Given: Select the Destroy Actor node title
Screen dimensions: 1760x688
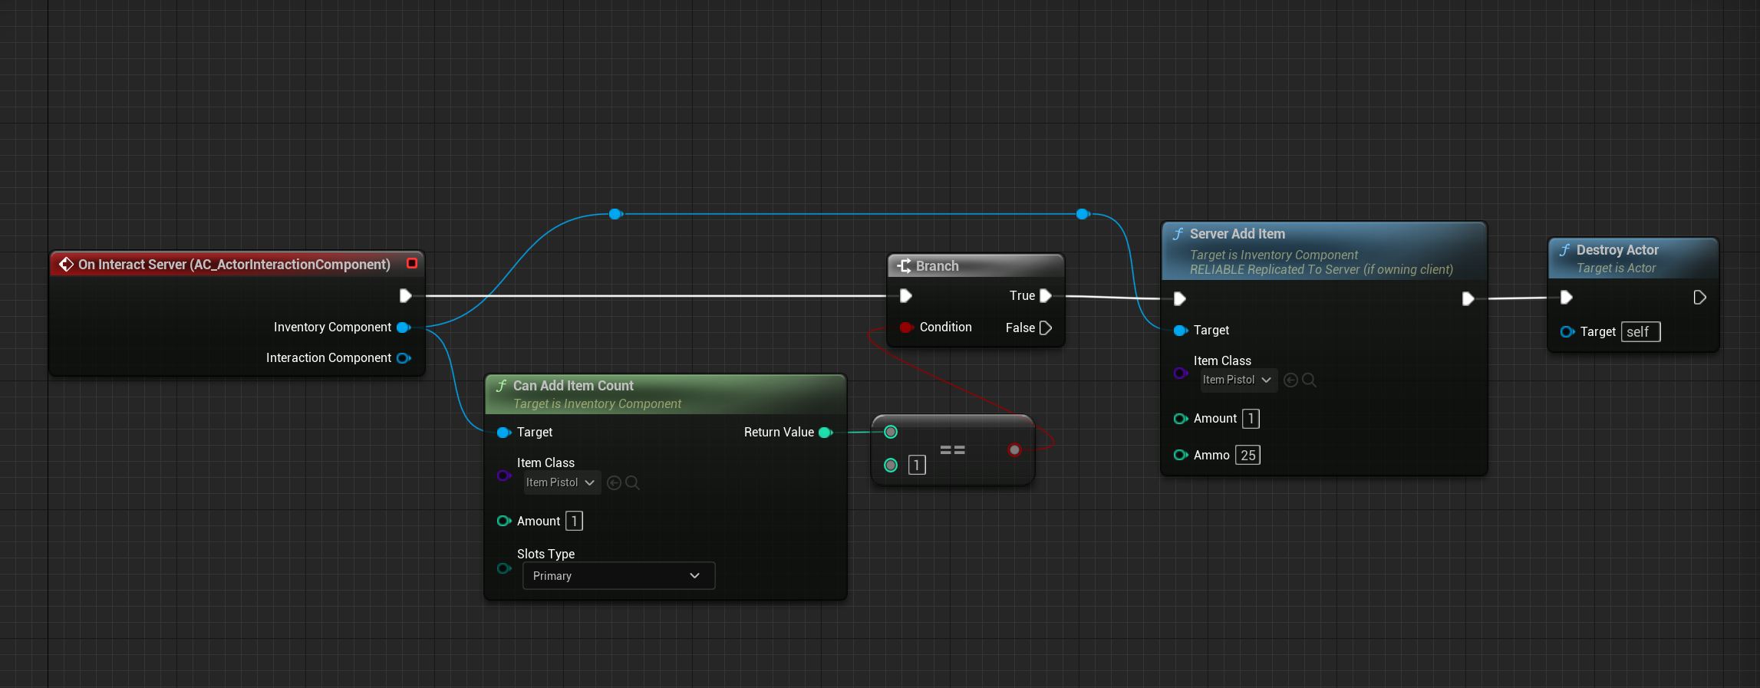Looking at the screenshot, I should coord(1617,250).
